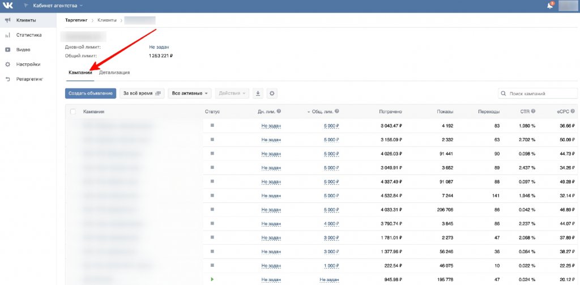Toggle running status of campaign with 945.98 ₽ spent
The width and height of the screenshot is (580, 285).
(x=212, y=279)
